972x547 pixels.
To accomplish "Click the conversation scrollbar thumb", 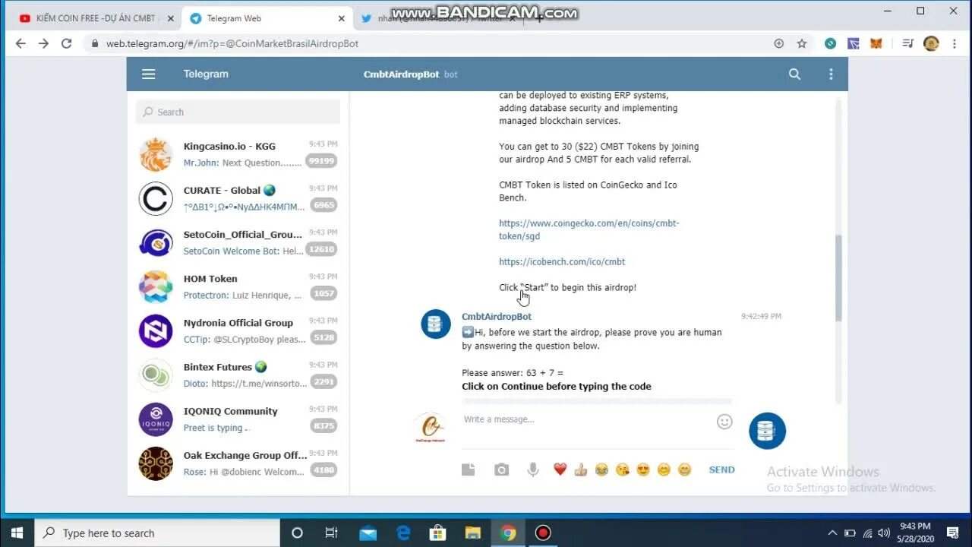I will (838, 278).
